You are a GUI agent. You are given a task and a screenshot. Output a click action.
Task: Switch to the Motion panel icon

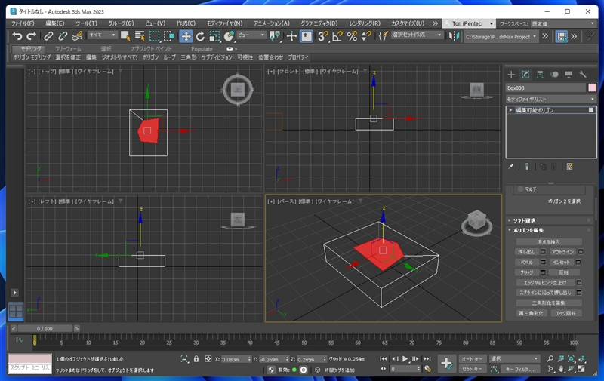click(x=554, y=75)
